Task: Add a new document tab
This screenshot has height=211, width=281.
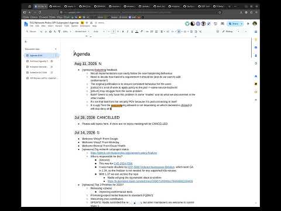Action: tap(56, 49)
